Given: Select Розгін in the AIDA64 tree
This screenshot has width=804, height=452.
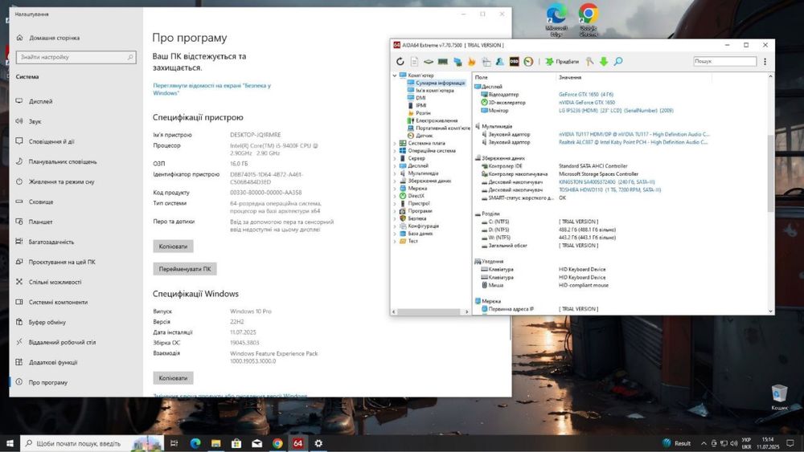Looking at the screenshot, I should click(x=423, y=113).
